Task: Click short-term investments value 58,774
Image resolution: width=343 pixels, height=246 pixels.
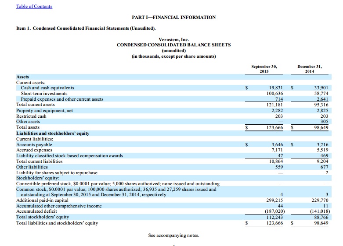Action: [x=321, y=93]
